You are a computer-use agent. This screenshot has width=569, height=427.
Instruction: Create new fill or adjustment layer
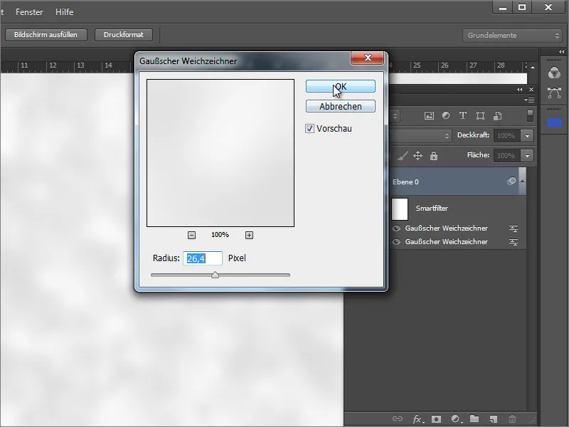coord(456,419)
